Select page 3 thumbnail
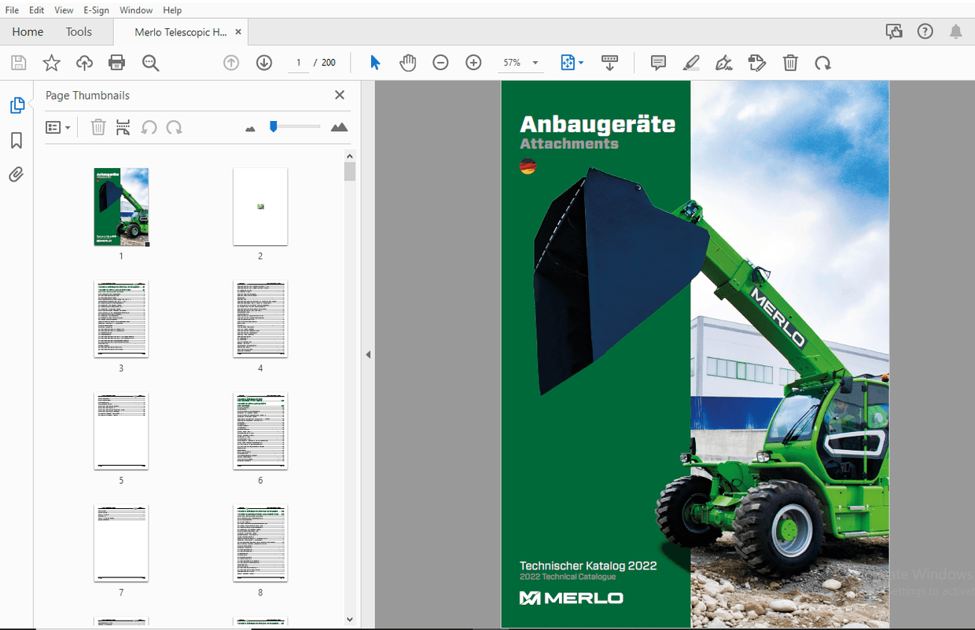975x630 pixels. coord(121,319)
